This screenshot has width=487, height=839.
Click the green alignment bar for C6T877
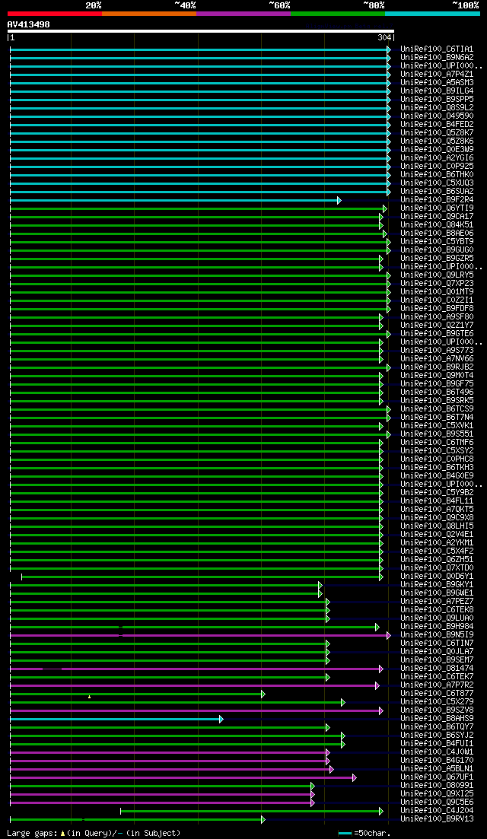point(138,694)
